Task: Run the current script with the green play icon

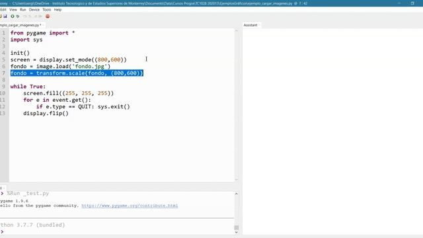Action: pos(13,16)
